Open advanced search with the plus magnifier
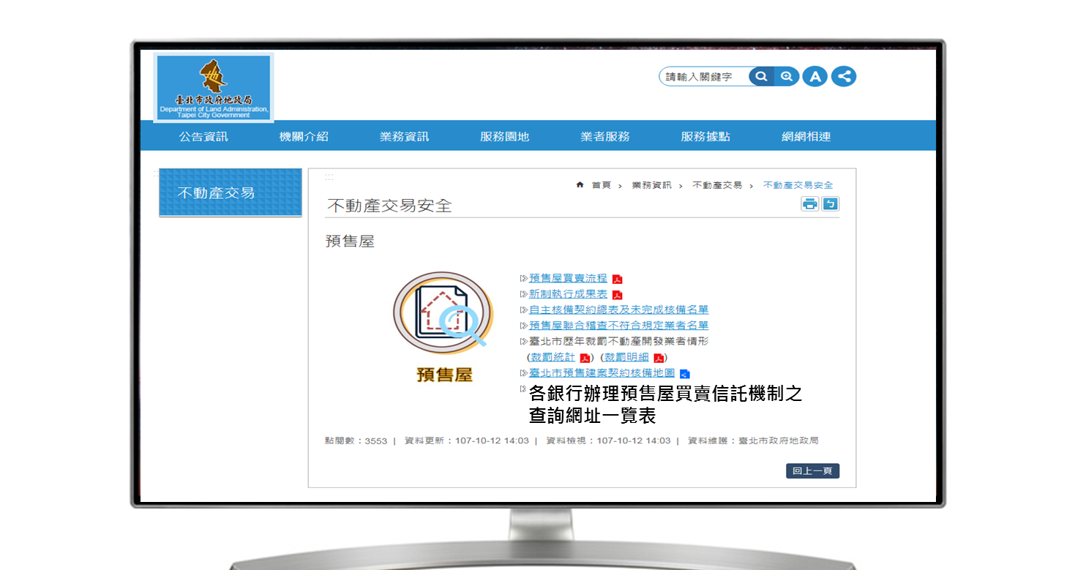This screenshot has height=570, width=1075. (x=787, y=77)
